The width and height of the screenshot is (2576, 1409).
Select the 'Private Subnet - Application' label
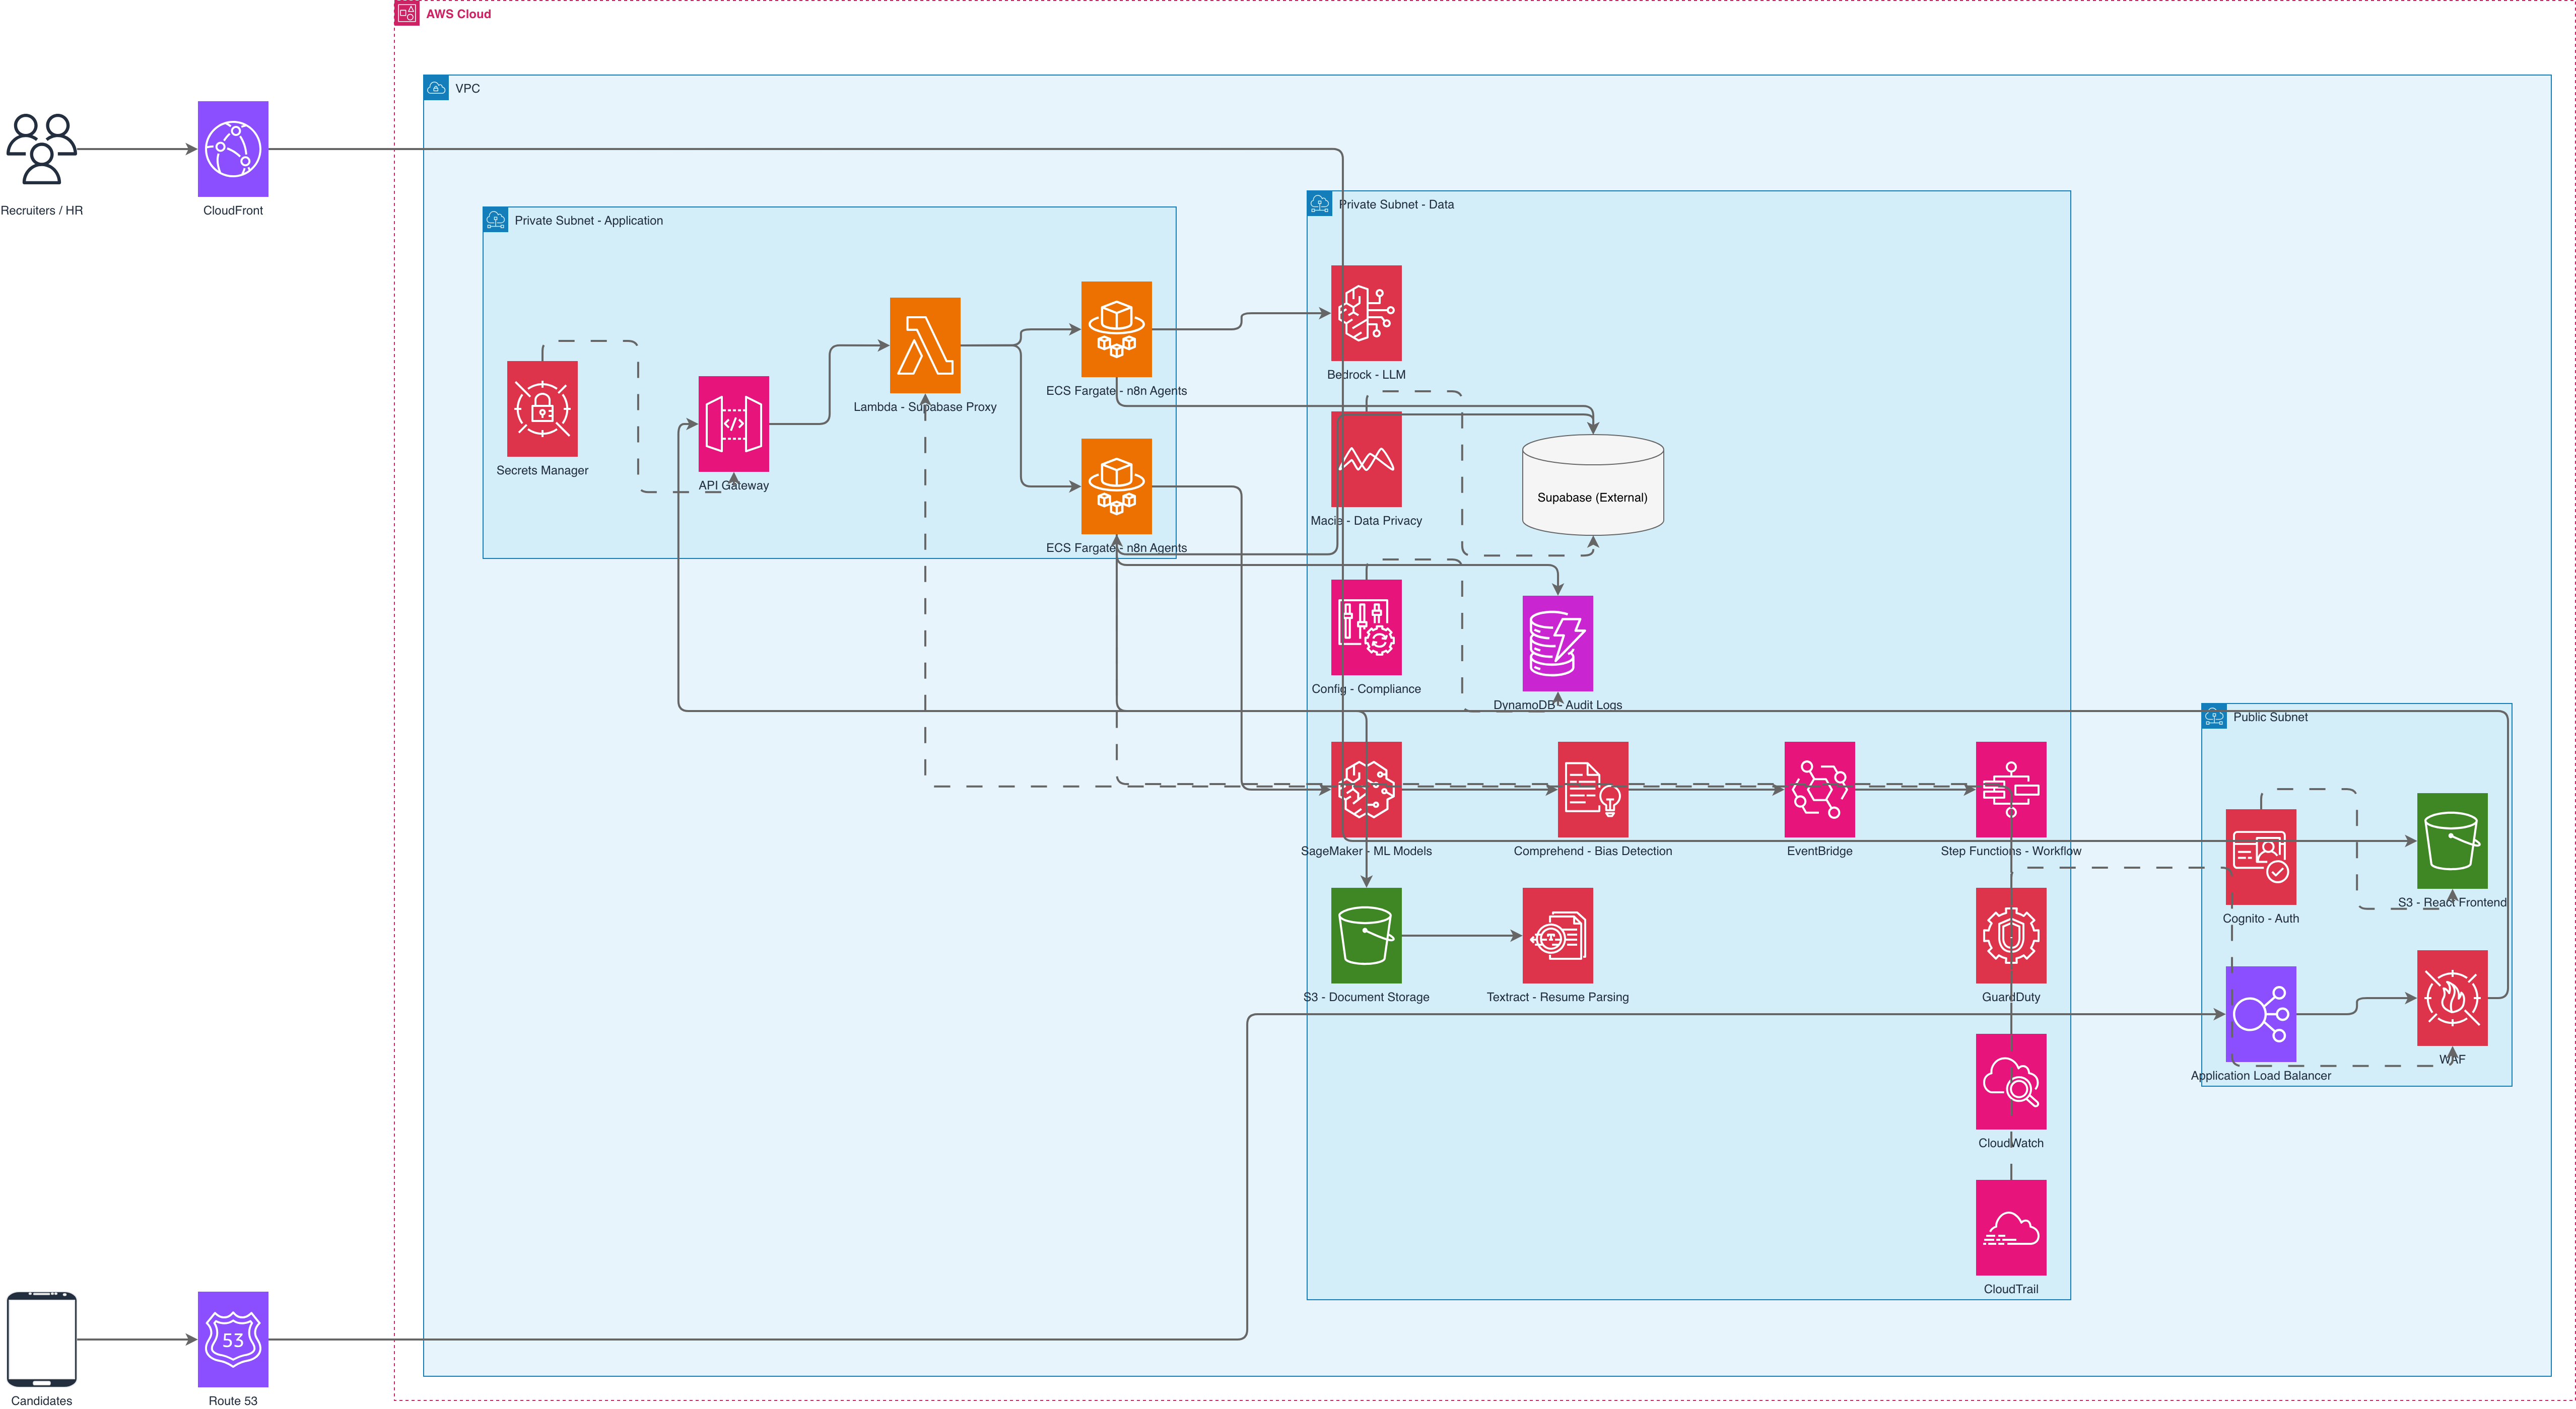click(x=588, y=220)
